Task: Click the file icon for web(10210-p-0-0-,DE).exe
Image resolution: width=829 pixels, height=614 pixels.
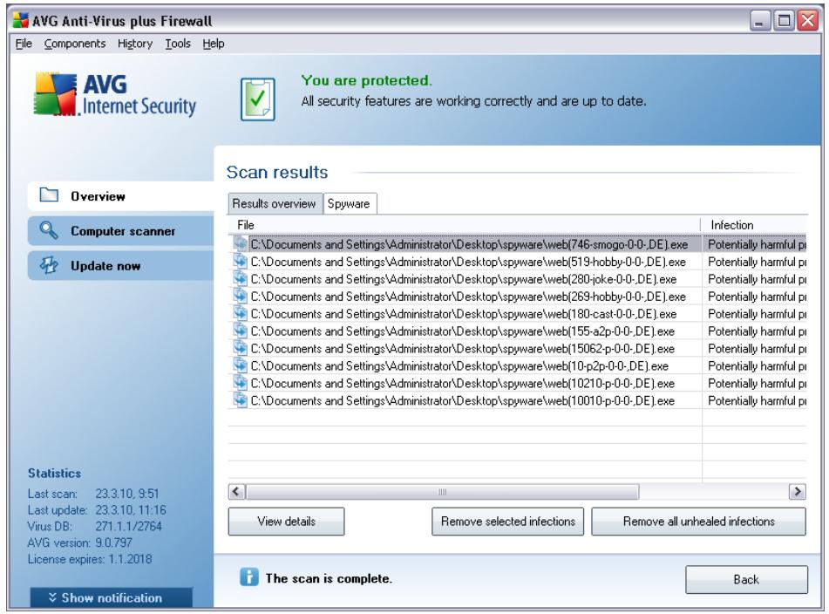Action: 240,384
